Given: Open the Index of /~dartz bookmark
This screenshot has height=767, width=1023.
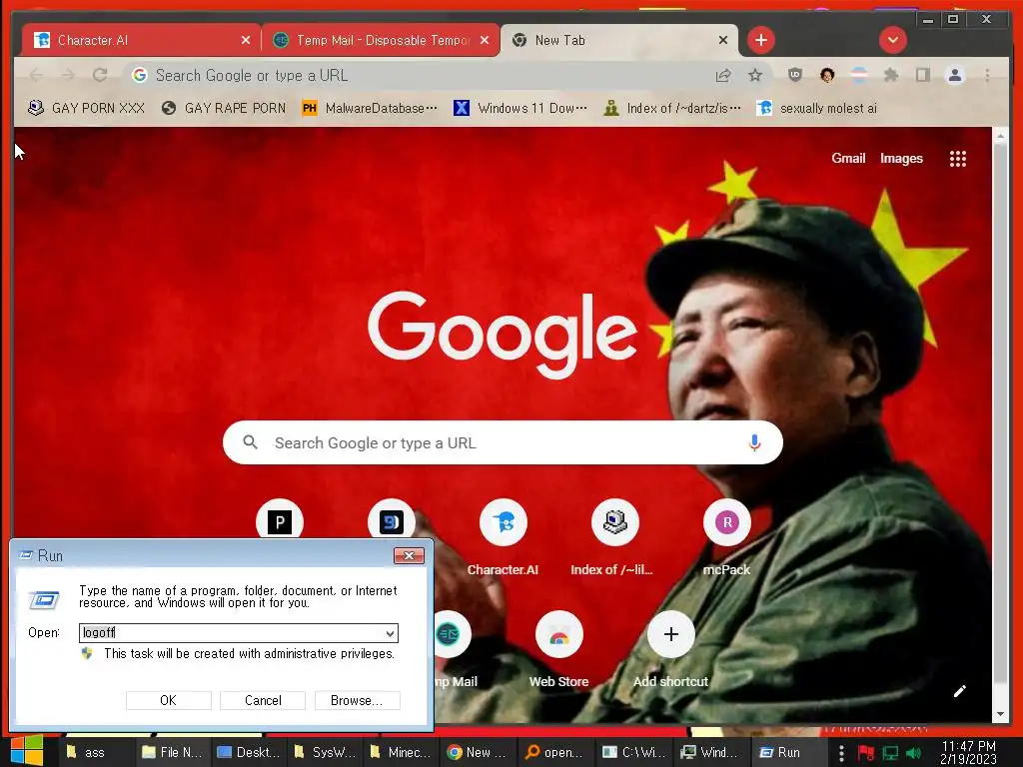Looking at the screenshot, I should [x=672, y=108].
